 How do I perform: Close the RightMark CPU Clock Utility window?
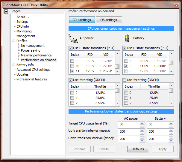pos(176,5)
